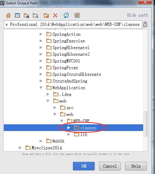Expand the .idea folder arrow

pos(48,94)
